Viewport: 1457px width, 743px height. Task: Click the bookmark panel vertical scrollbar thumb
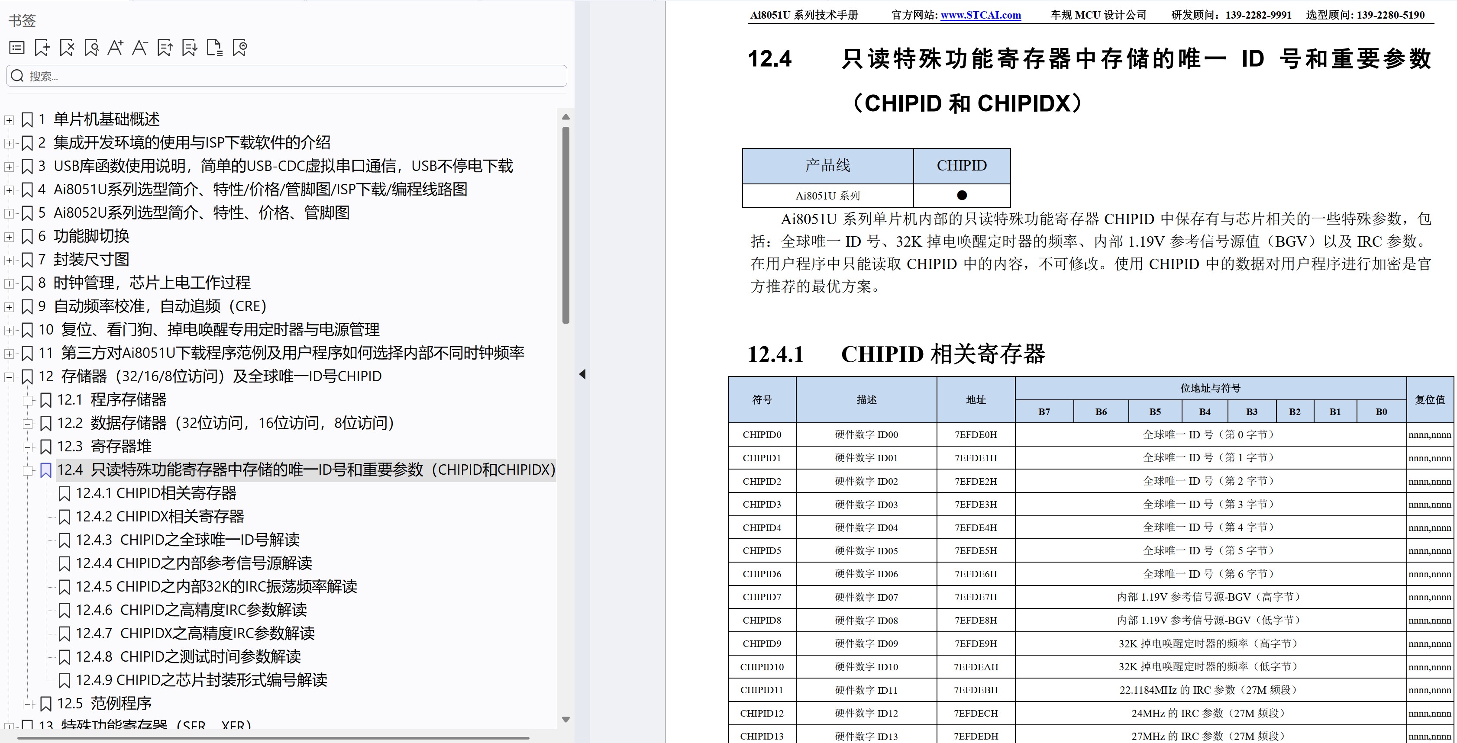565,225
